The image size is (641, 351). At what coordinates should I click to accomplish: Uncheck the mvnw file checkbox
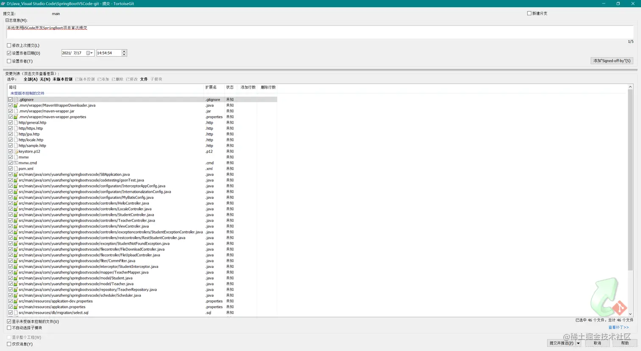pyautogui.click(x=11, y=157)
